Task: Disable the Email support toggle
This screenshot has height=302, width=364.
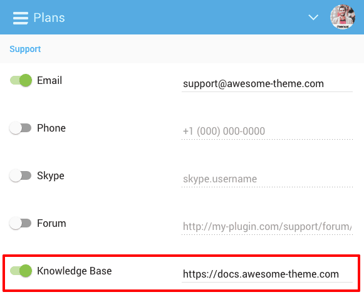Action: tap(21, 80)
